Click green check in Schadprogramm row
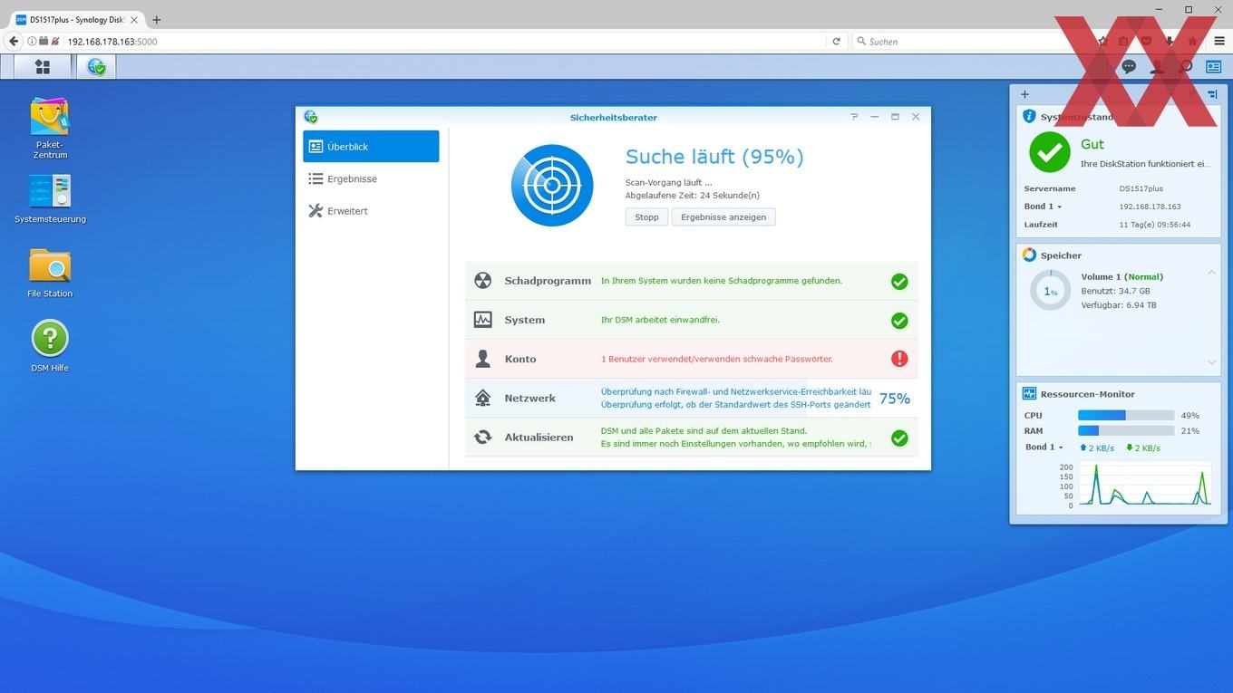 click(899, 282)
